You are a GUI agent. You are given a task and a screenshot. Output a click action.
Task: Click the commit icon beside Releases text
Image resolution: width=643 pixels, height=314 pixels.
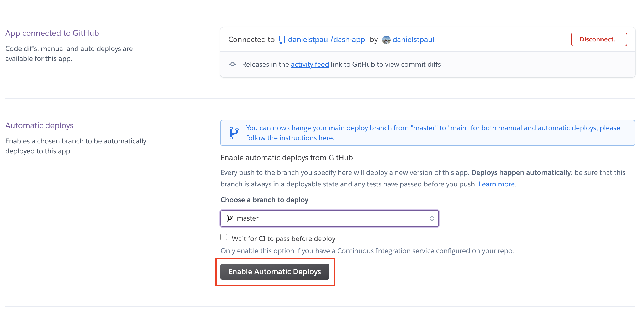[x=233, y=64]
